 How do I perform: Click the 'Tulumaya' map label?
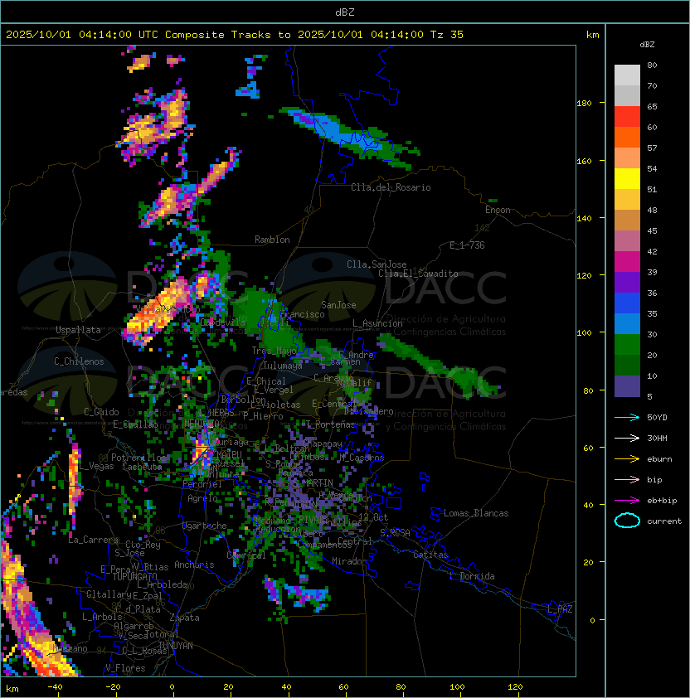click(283, 366)
